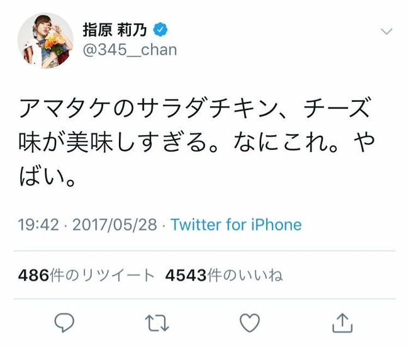The width and height of the screenshot is (409, 346).
Task: Select the @345__chan handle
Action: pyautogui.click(x=130, y=50)
